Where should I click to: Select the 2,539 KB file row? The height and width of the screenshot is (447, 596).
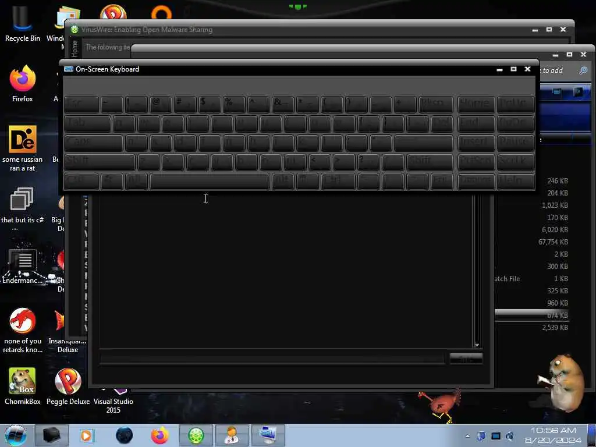point(532,327)
